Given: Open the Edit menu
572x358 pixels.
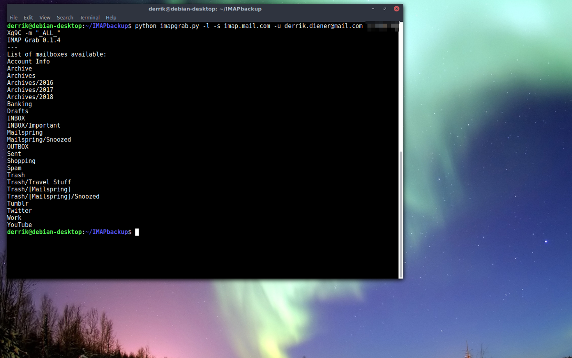Looking at the screenshot, I should tap(28, 17).
